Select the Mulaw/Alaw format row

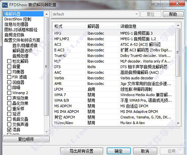114,123
